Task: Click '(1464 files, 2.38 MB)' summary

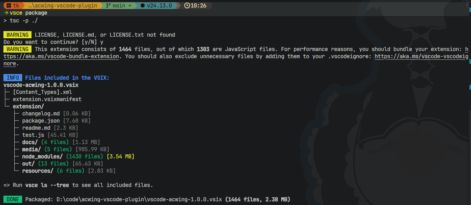Action: [258, 199]
